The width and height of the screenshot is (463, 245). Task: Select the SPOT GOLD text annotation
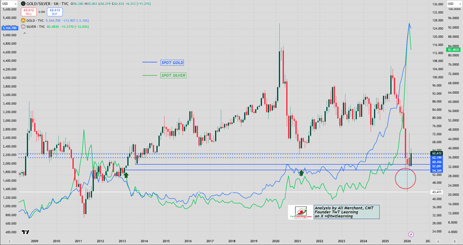point(172,63)
